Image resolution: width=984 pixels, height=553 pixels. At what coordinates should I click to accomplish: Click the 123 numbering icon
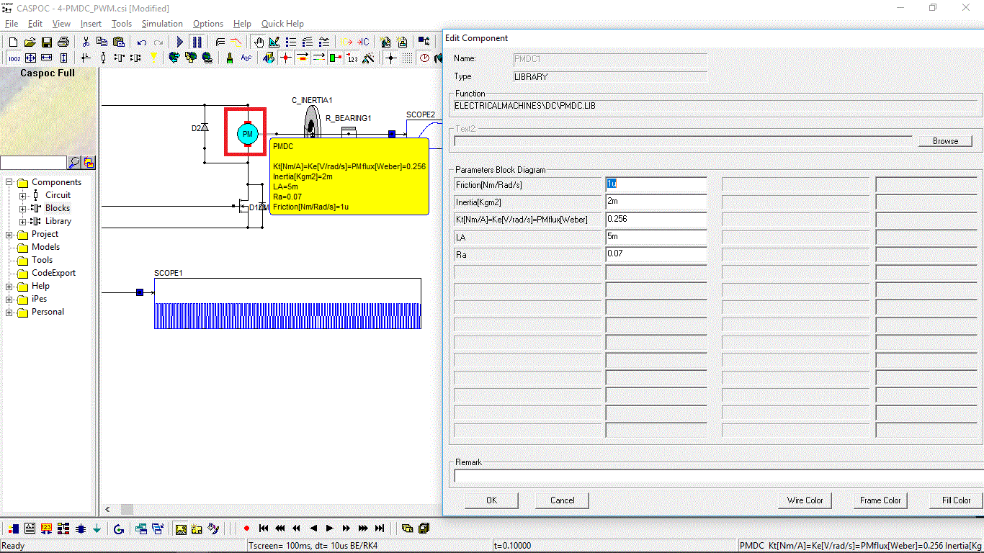point(352,58)
